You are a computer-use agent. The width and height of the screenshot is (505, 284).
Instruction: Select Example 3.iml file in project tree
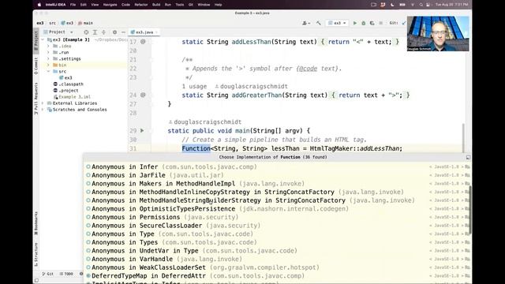72,97
